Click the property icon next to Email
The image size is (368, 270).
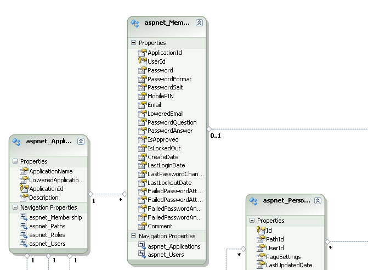tap(143, 105)
